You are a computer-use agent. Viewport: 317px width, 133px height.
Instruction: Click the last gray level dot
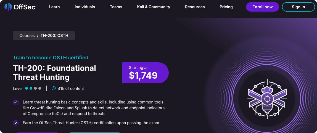(x=40, y=89)
